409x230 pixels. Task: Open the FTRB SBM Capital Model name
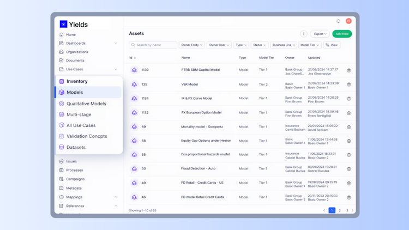(201, 70)
